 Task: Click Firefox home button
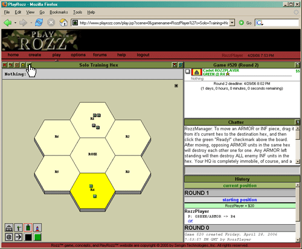(x=63, y=22)
